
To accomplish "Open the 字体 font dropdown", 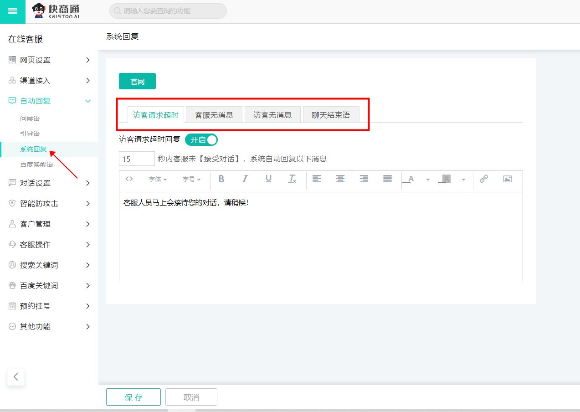I will tap(158, 180).
